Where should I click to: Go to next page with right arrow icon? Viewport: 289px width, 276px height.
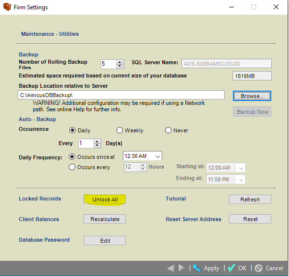tap(182, 268)
